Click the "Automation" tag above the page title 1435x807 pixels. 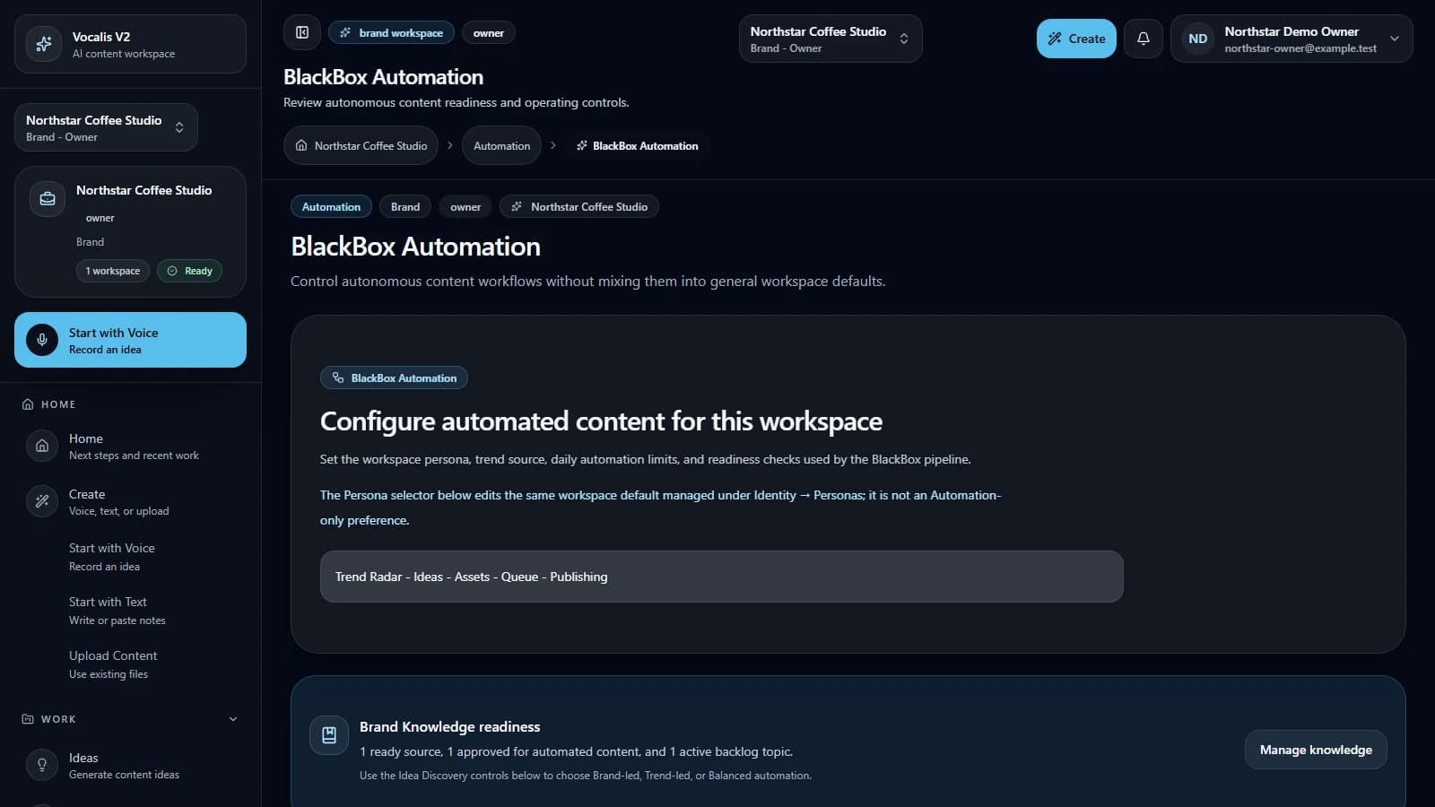click(x=331, y=206)
